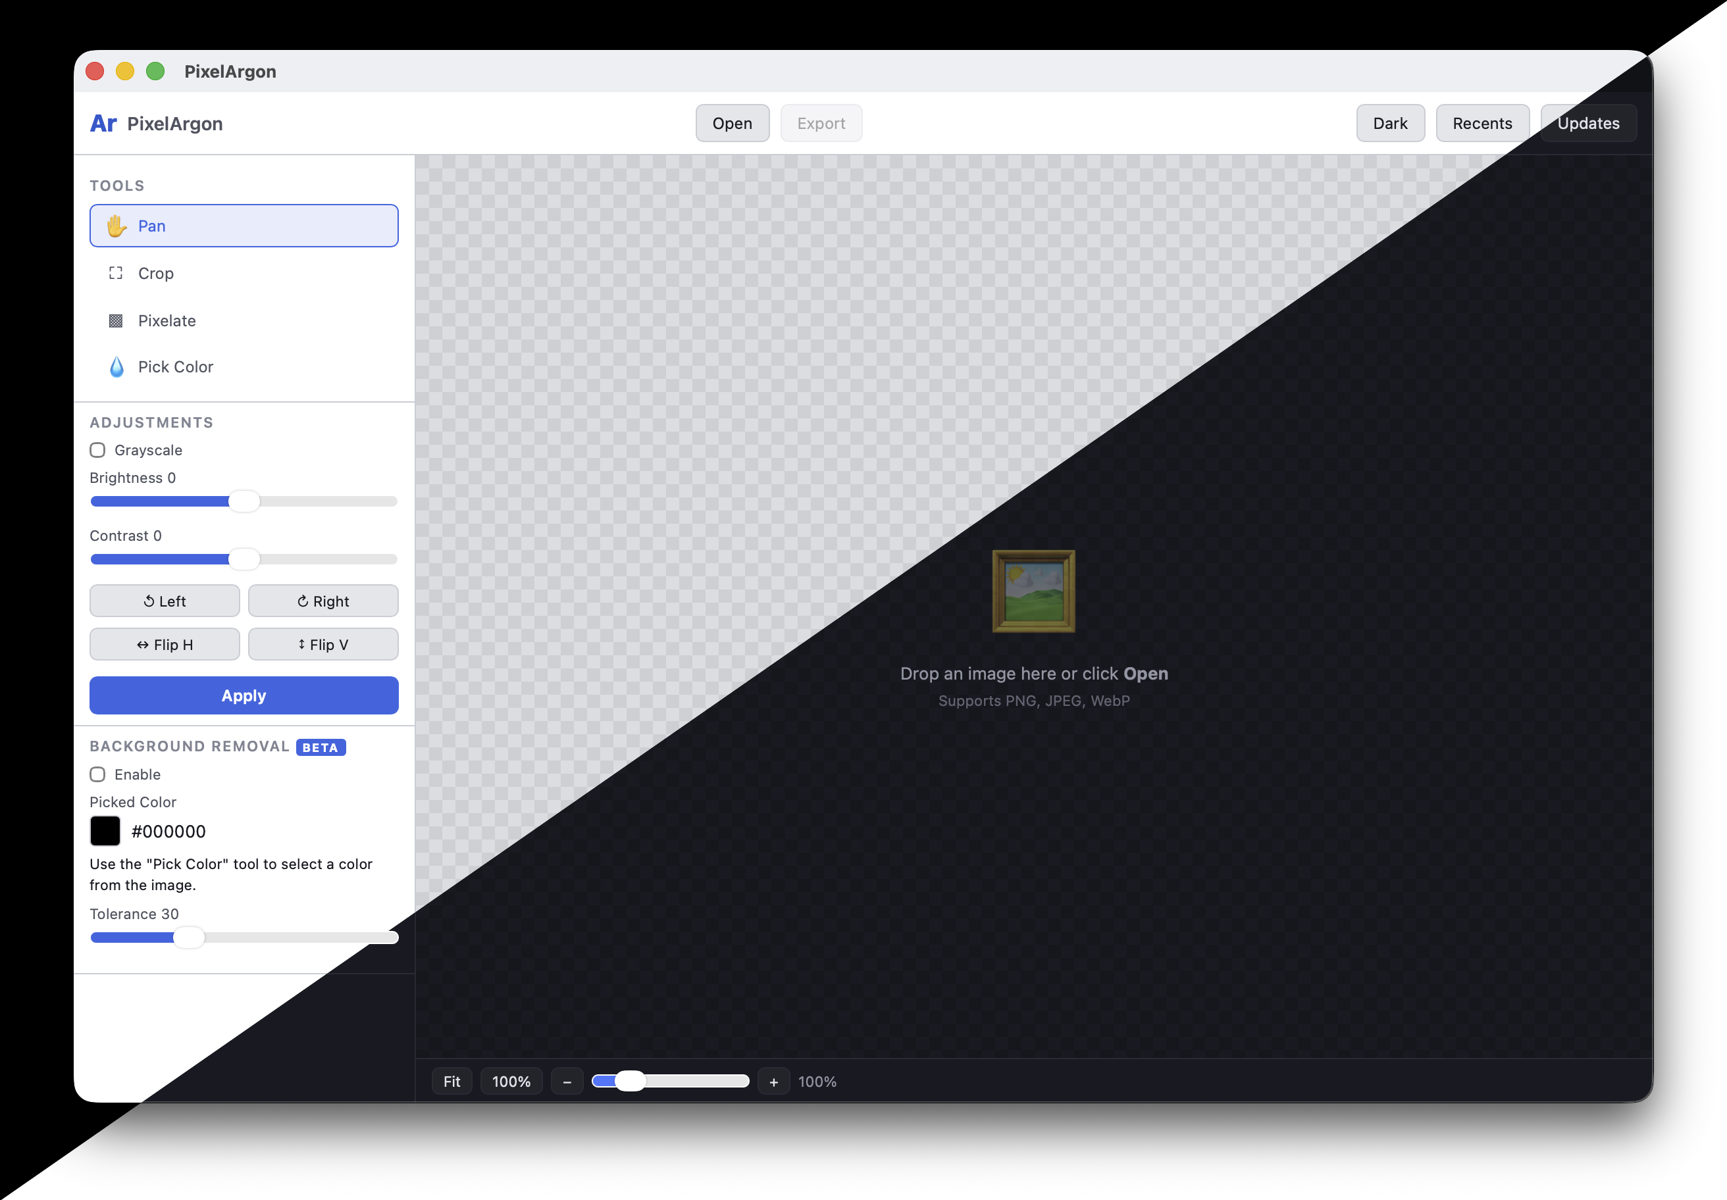Select the Pixelate tool
Viewport: 1727px width, 1200px height.
[167, 320]
